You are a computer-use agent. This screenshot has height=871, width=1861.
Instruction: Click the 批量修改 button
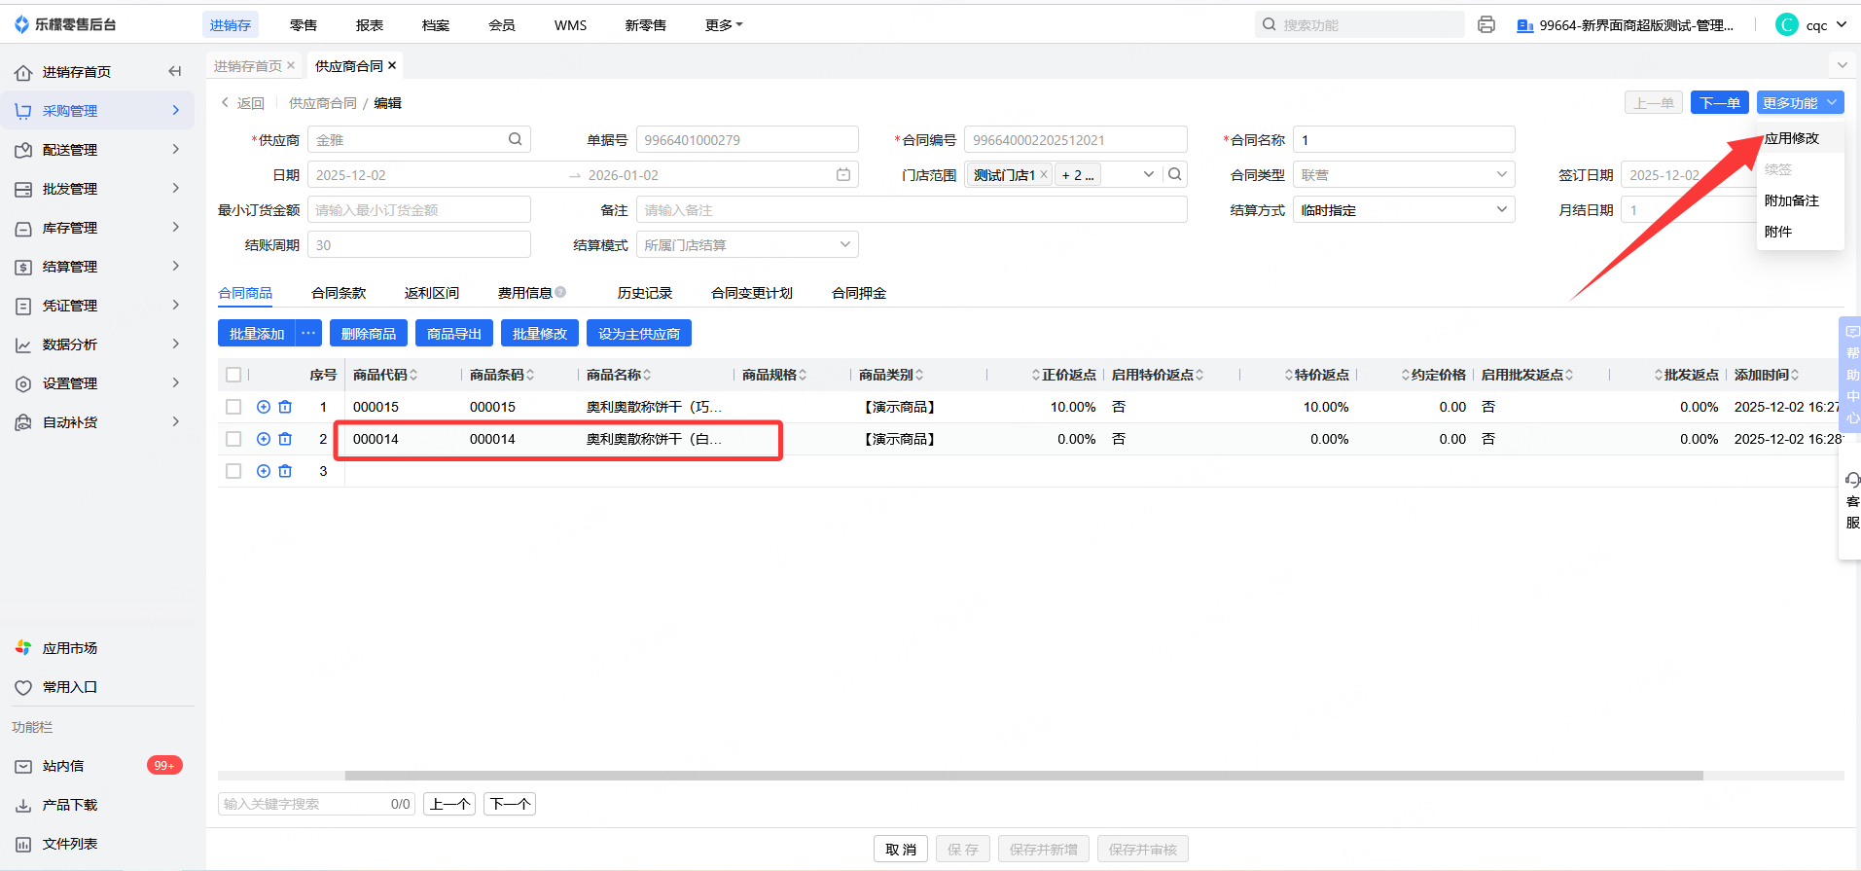540,333
